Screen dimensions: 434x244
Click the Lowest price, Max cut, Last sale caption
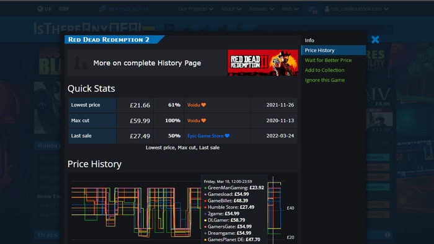pyautogui.click(x=183, y=147)
